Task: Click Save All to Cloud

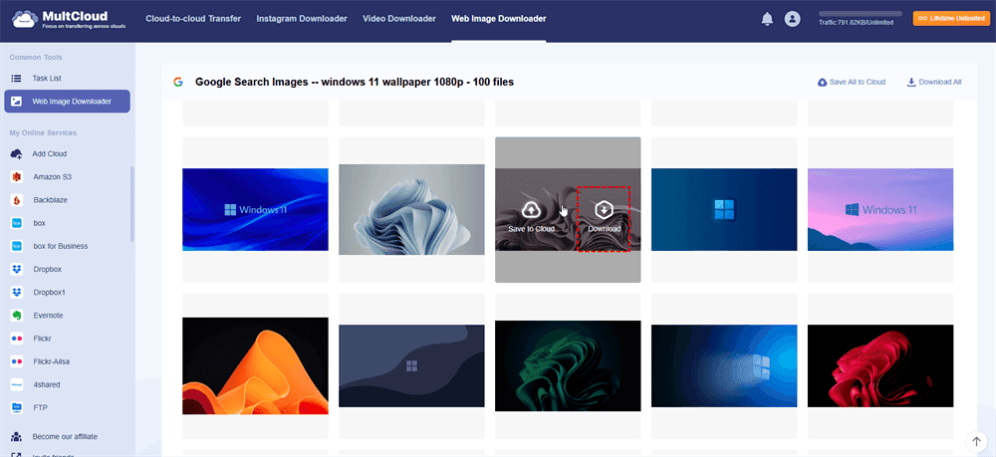Action: pos(852,82)
